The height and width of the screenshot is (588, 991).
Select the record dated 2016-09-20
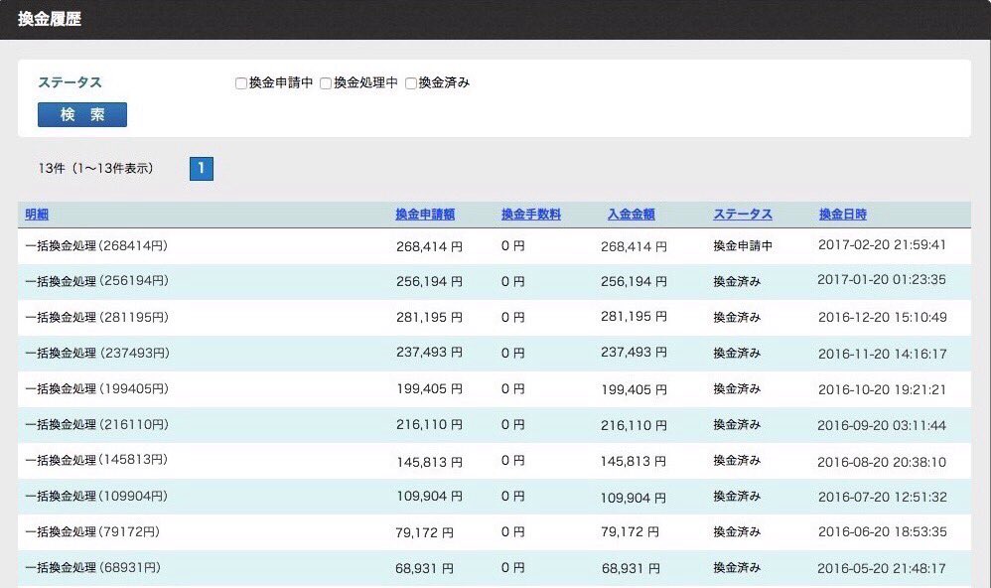(x=96, y=424)
